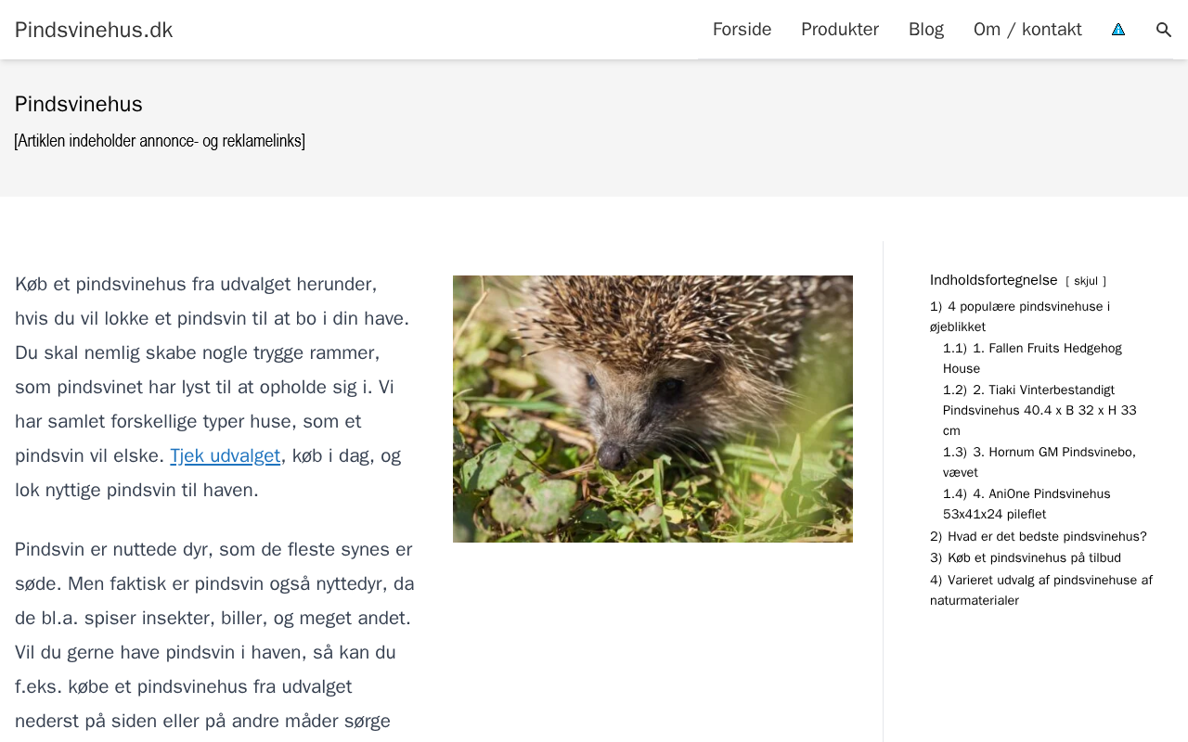This screenshot has width=1188, height=742.
Task: Navigate to Om / kontakt
Action: click(1027, 30)
